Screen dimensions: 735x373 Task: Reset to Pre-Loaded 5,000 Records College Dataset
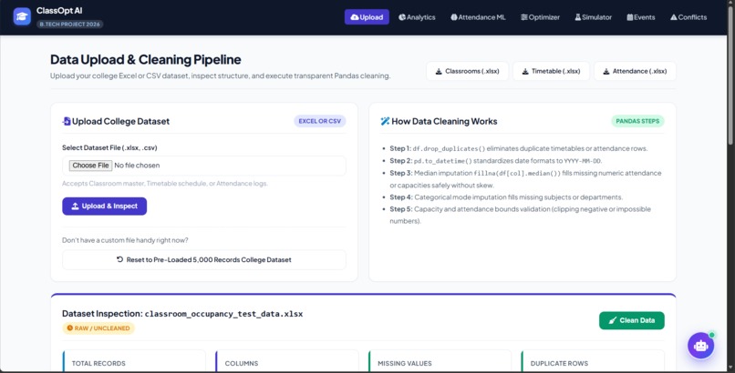pyautogui.click(x=204, y=260)
